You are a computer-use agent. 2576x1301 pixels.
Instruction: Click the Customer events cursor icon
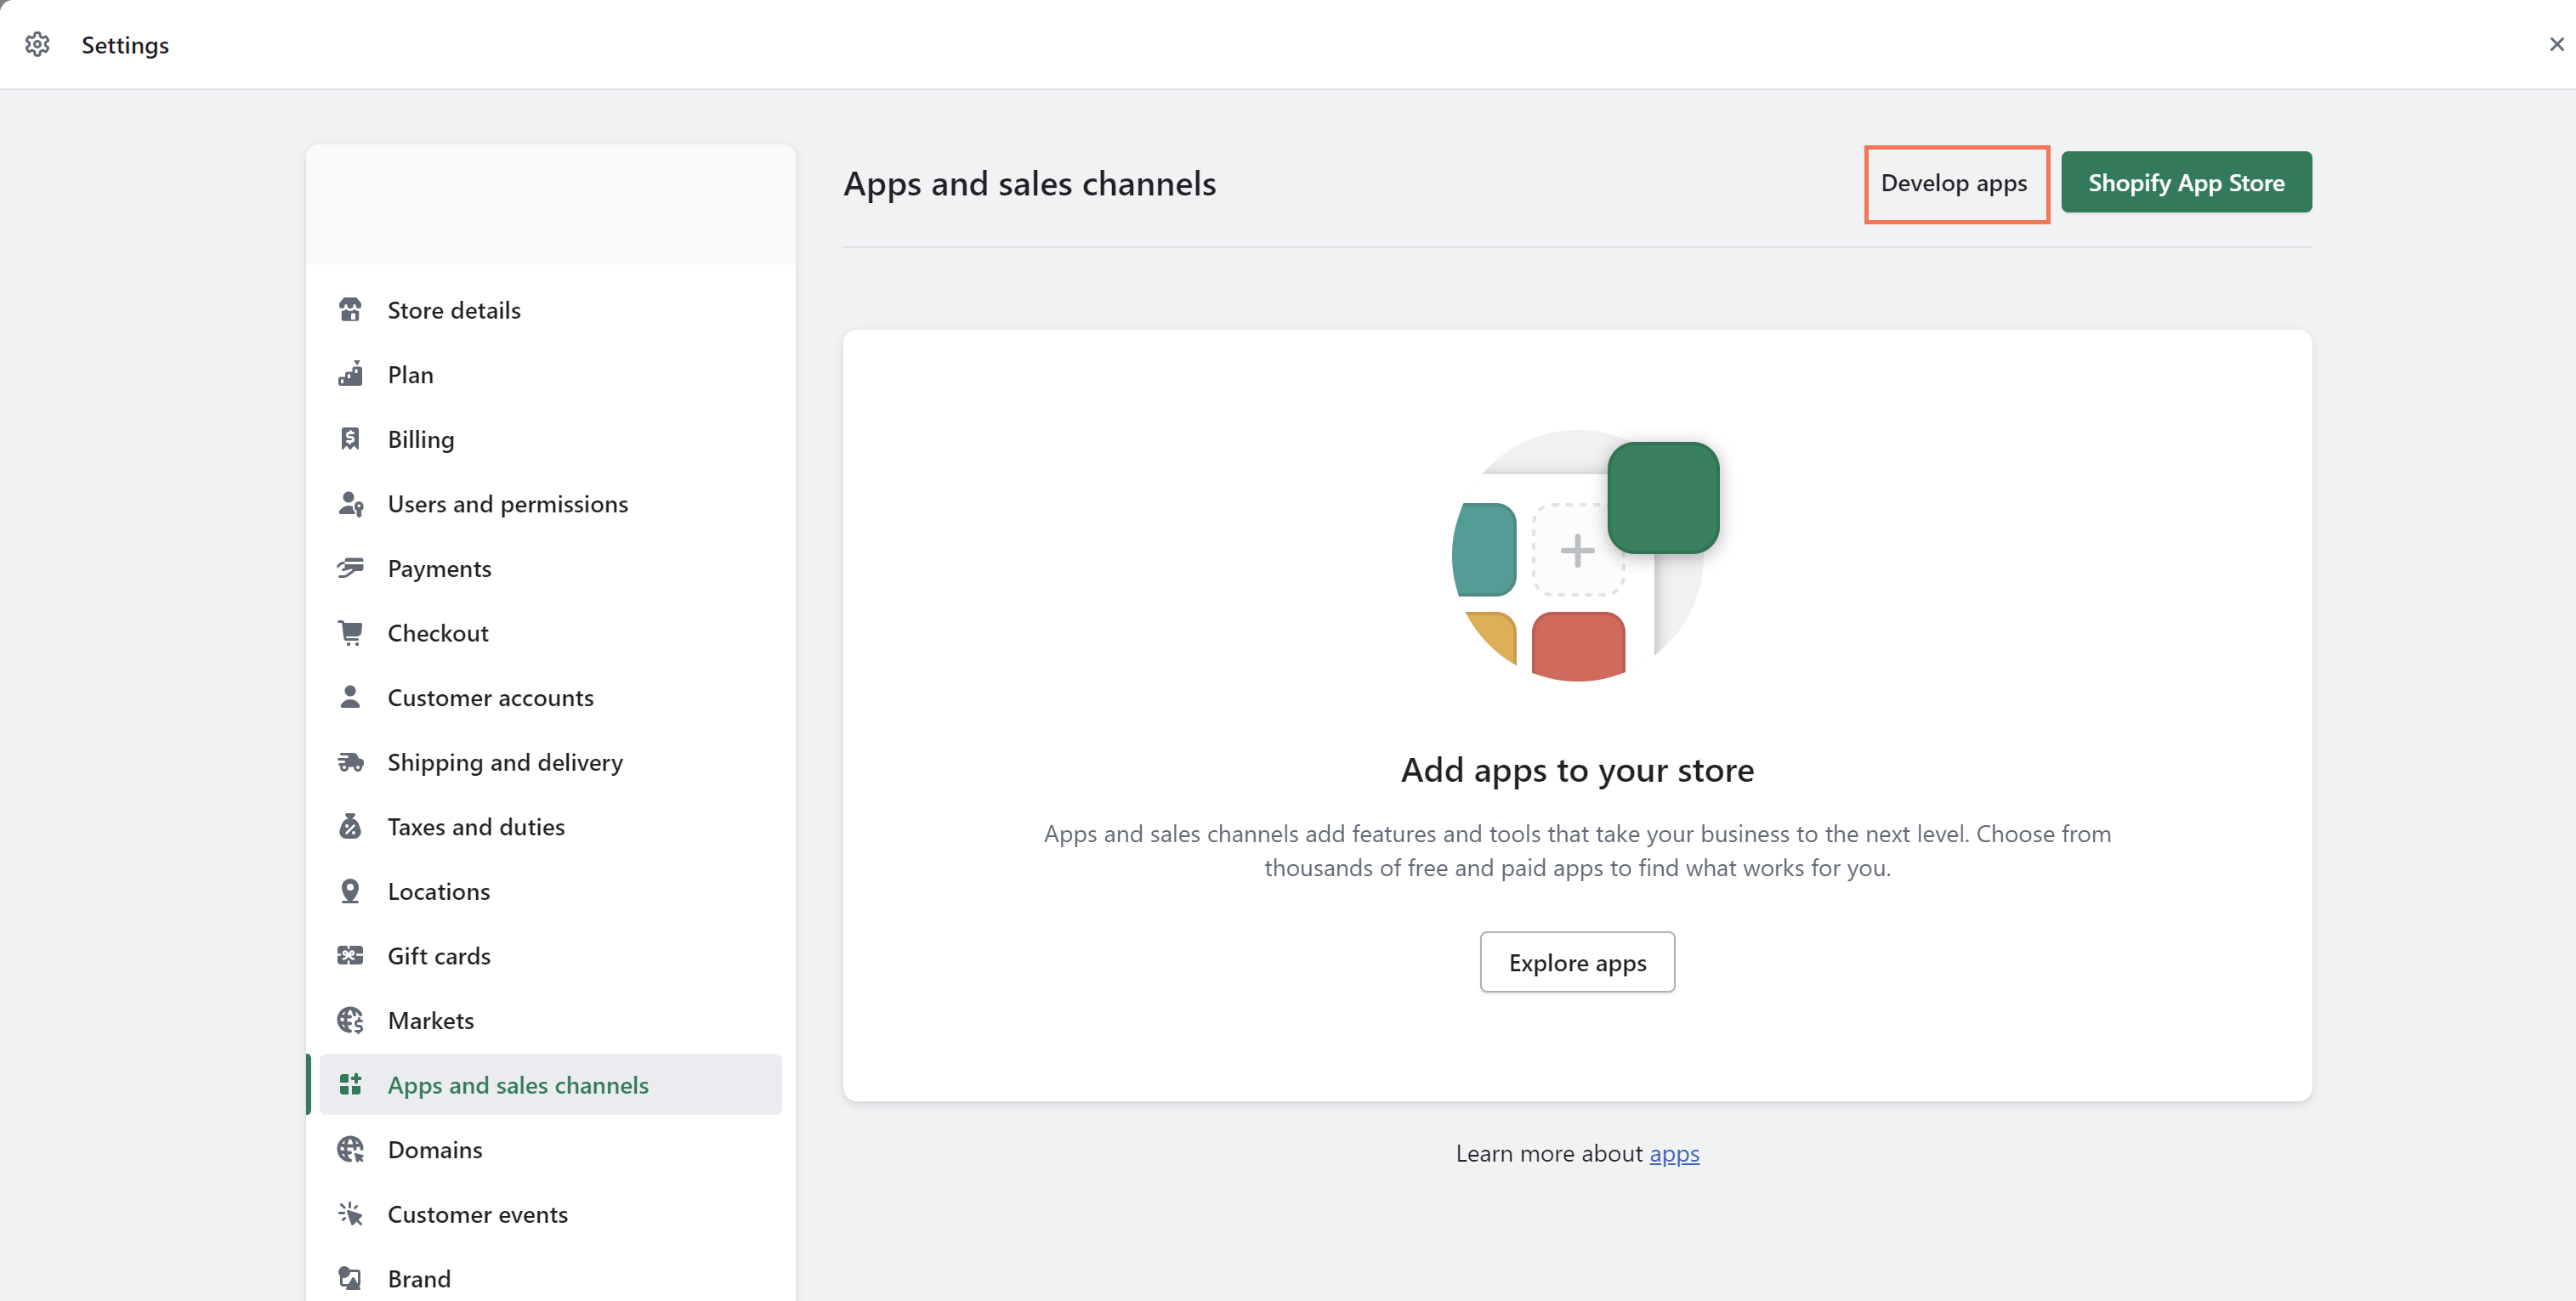tap(350, 1214)
